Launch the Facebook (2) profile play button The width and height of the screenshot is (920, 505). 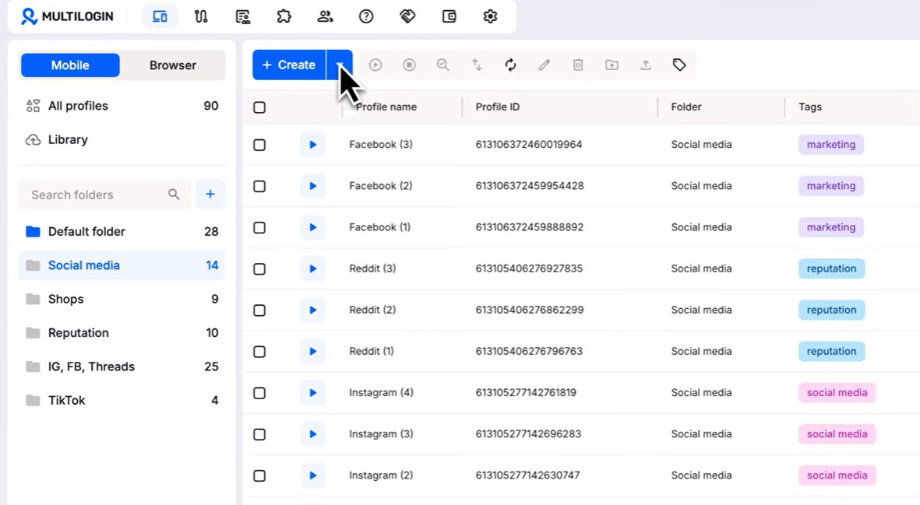coord(312,186)
